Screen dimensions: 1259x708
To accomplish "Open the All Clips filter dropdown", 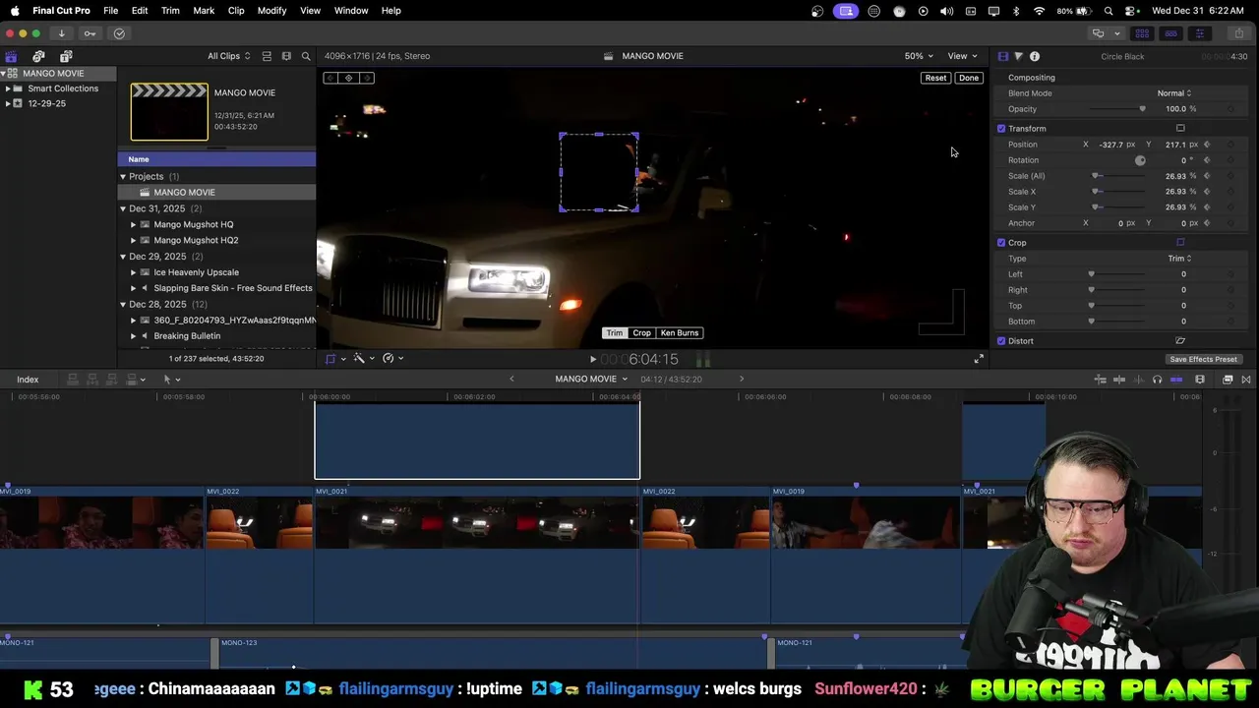I will 228,56.
